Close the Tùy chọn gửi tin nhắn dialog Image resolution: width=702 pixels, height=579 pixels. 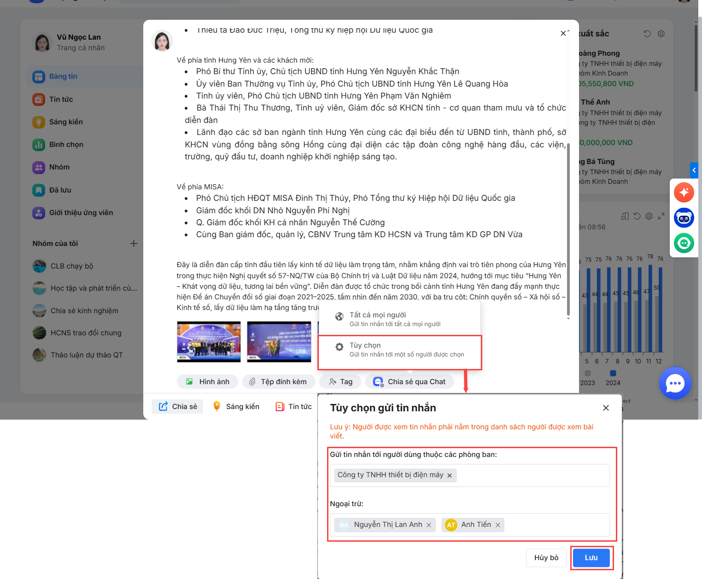point(606,408)
